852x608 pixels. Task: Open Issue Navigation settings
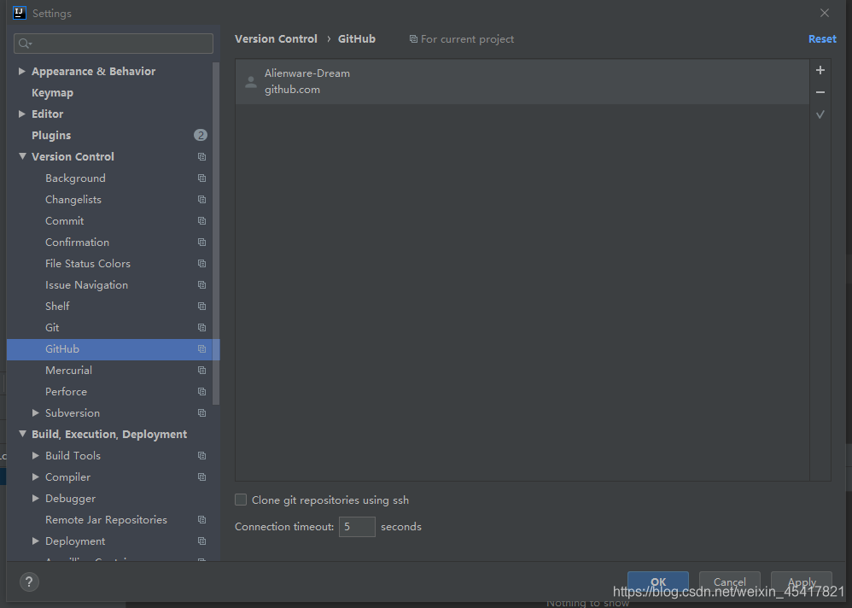point(86,284)
